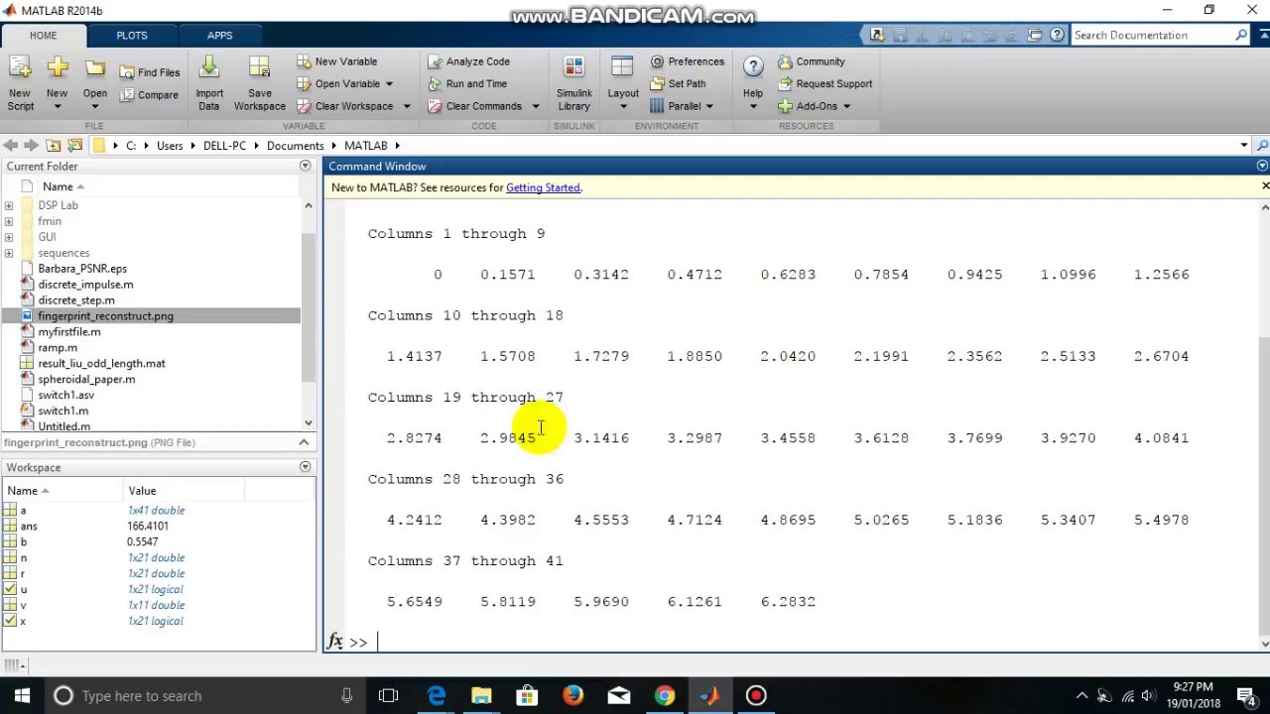Go up one folder level
The width and height of the screenshot is (1270, 714).
pos(54,146)
